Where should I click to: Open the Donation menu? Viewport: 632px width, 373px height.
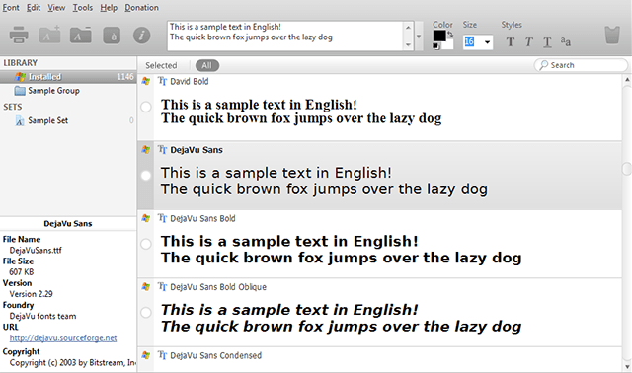pos(141,7)
